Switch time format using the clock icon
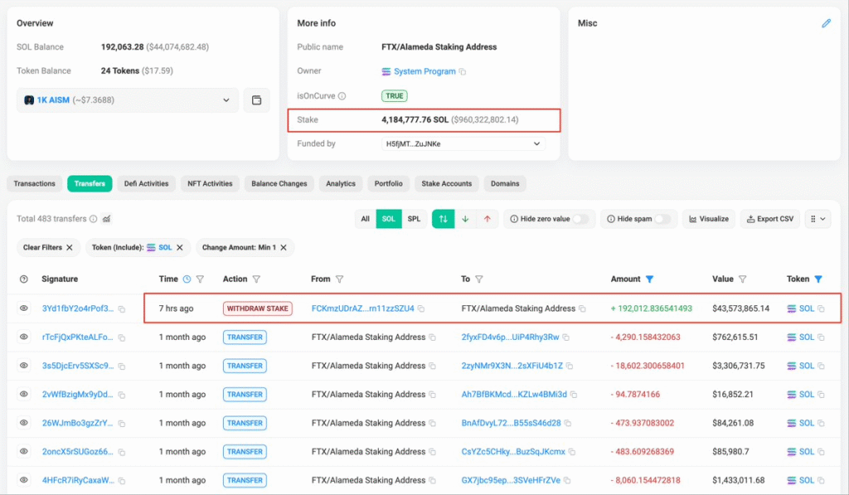This screenshot has height=495, width=849. point(187,279)
